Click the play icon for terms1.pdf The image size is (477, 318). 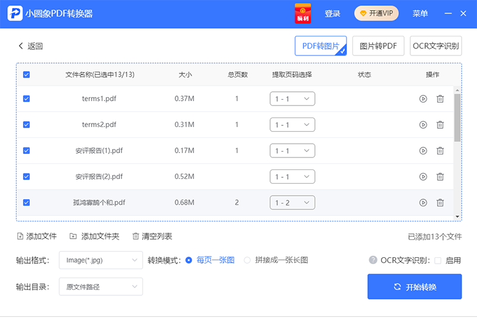coord(423,99)
